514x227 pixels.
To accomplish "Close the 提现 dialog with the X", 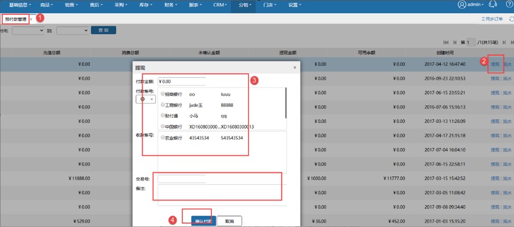I will pyautogui.click(x=294, y=68).
